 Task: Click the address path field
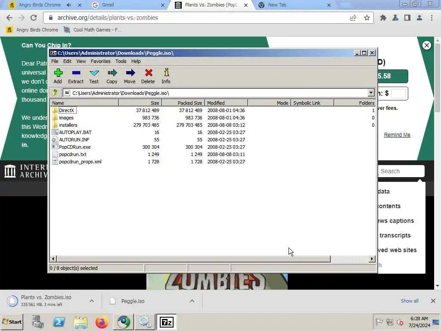pyautogui.click(x=215, y=93)
